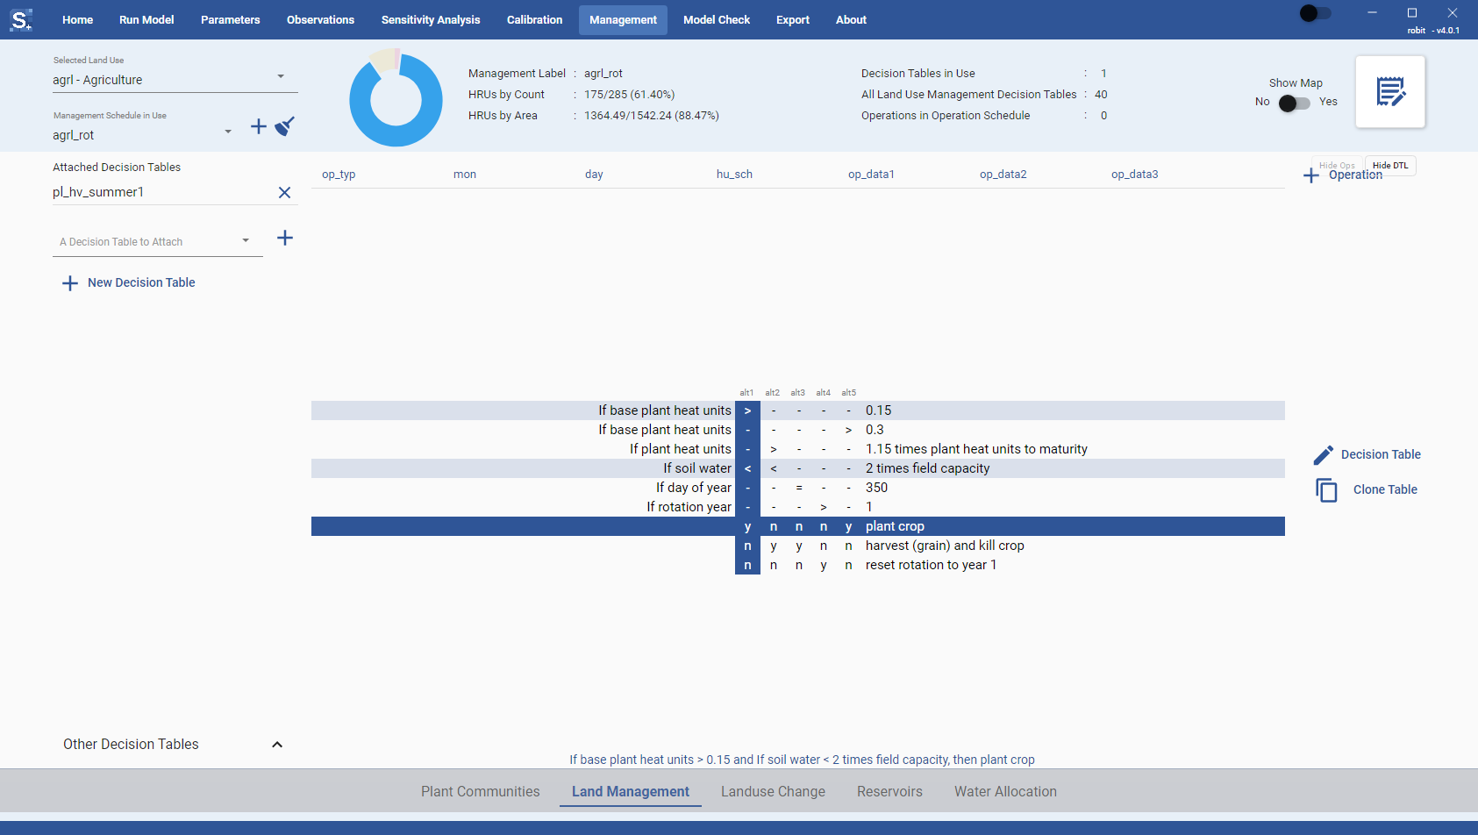
Task: Open the Export menu
Action: [x=793, y=20]
